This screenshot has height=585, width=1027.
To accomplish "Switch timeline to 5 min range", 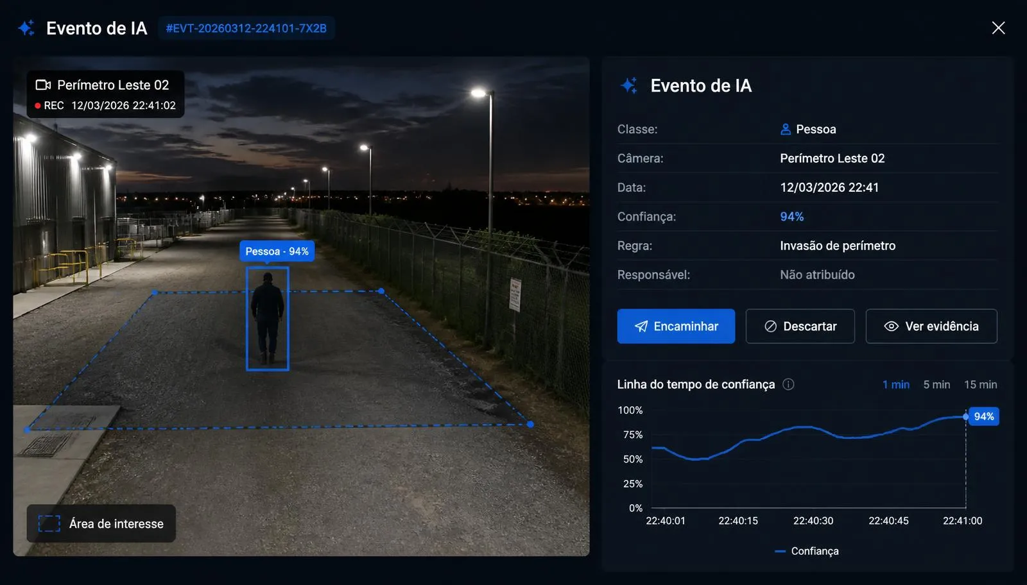I will (x=936, y=384).
